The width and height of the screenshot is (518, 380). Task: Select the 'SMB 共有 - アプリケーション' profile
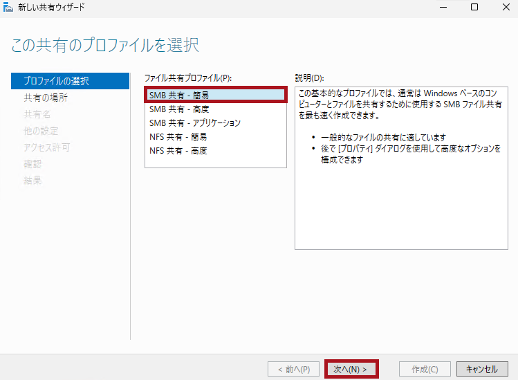[x=215, y=123]
